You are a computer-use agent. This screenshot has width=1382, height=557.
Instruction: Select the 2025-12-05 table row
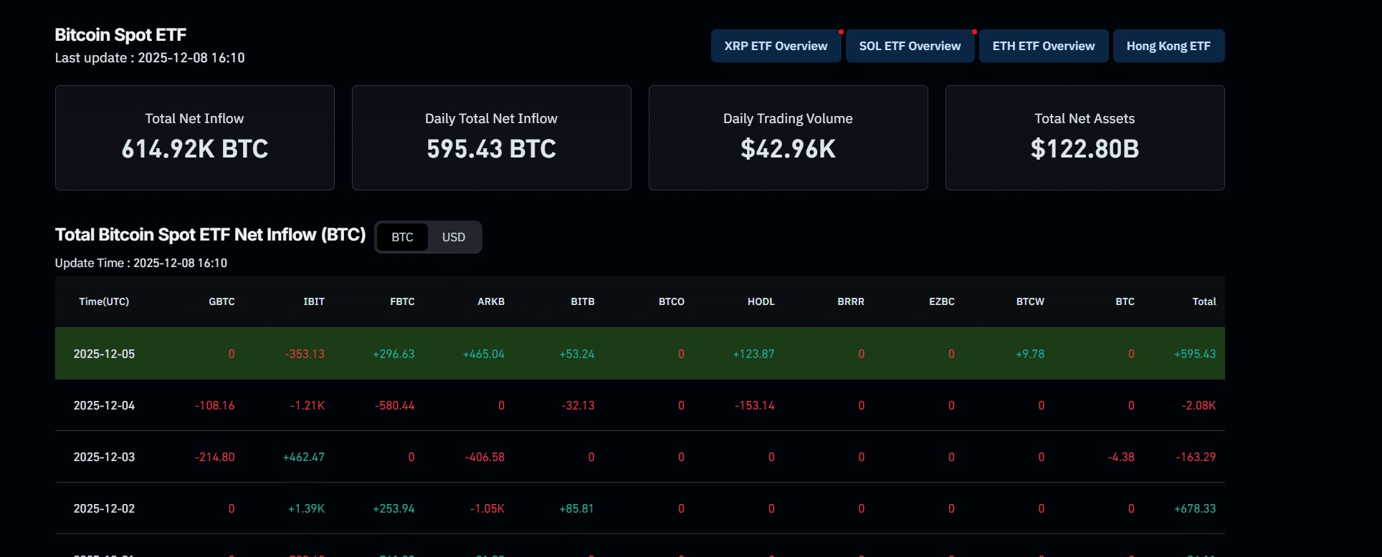[640, 354]
